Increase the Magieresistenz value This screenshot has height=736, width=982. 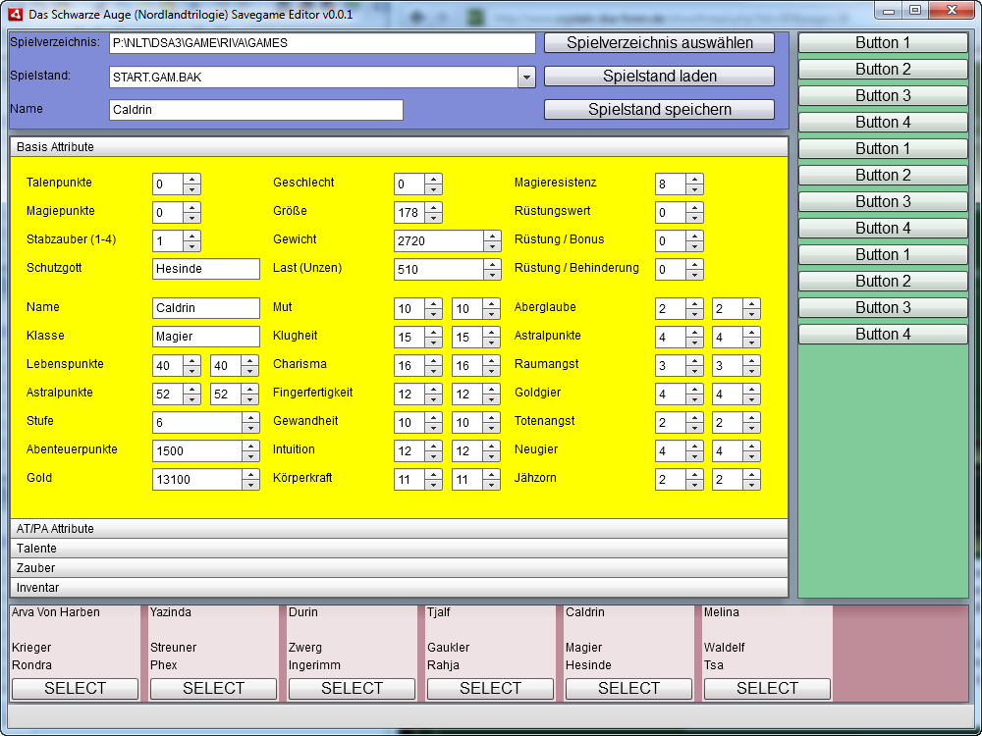coord(694,179)
